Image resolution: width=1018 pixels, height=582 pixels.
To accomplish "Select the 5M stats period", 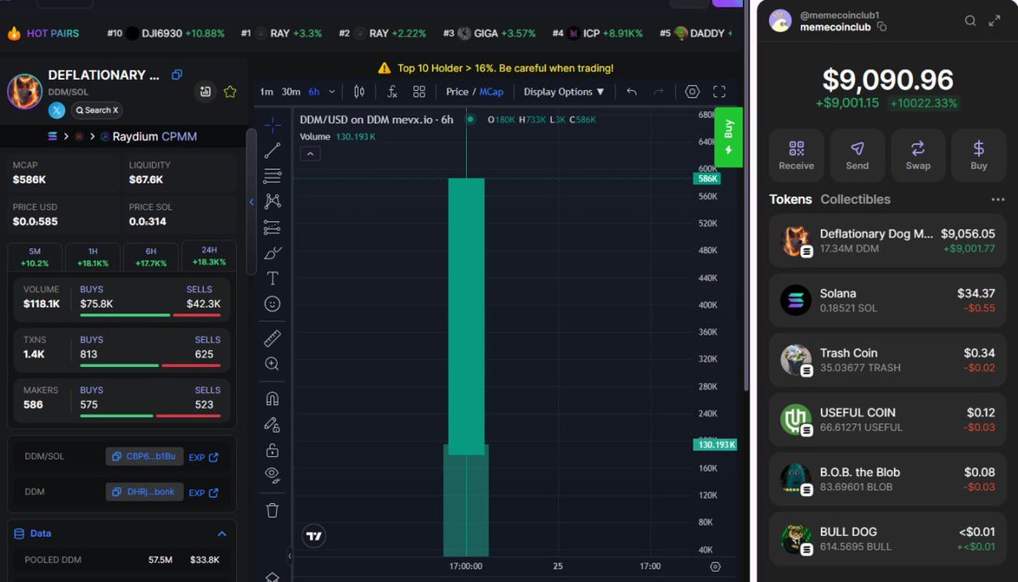I will (35, 257).
